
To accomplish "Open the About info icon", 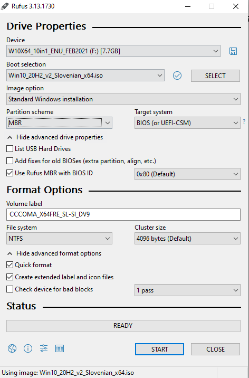I will [x=28, y=348].
